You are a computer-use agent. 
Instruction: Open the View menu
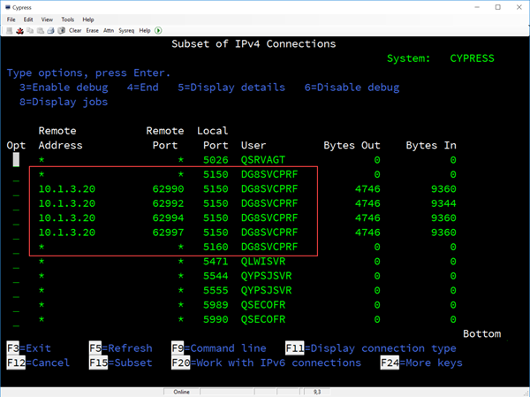tap(47, 19)
